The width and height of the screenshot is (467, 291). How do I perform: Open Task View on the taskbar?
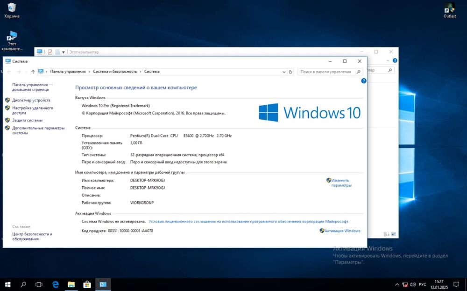click(39, 284)
